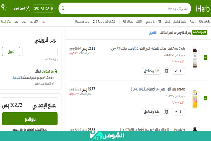Viewport: 211px width, 141px height.
Task: Click tag icon beside رمز المكافآت مُطبّق
Action: pos(56,71)
